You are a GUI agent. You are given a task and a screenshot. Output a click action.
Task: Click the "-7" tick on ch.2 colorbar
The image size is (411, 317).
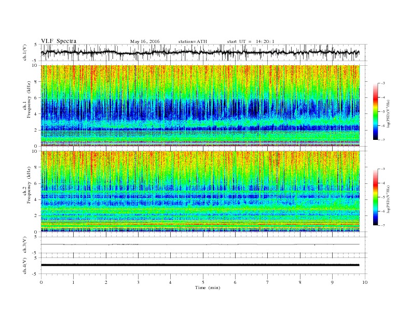tap(383, 225)
